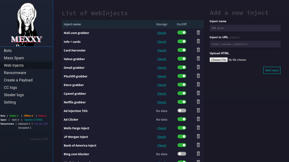Image resolution: width=289 pixels, height=162 pixels.
Task: Click the MEXXY logo image
Action: (x=27, y=23)
